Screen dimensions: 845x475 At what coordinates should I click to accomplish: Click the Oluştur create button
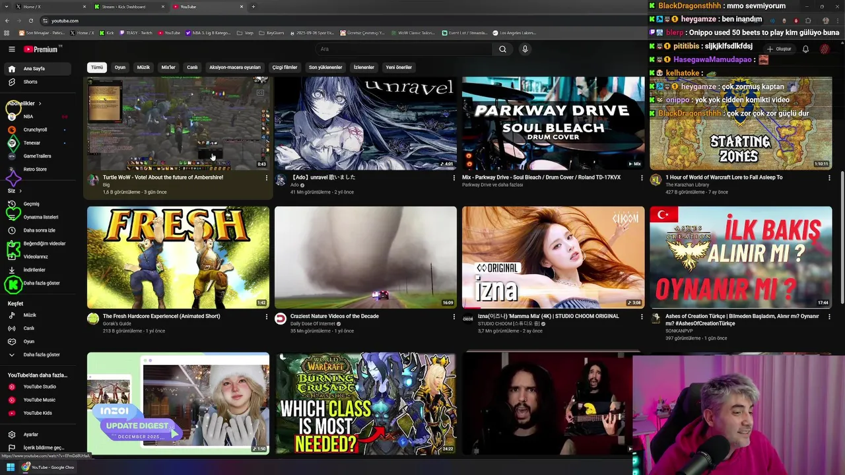779,49
